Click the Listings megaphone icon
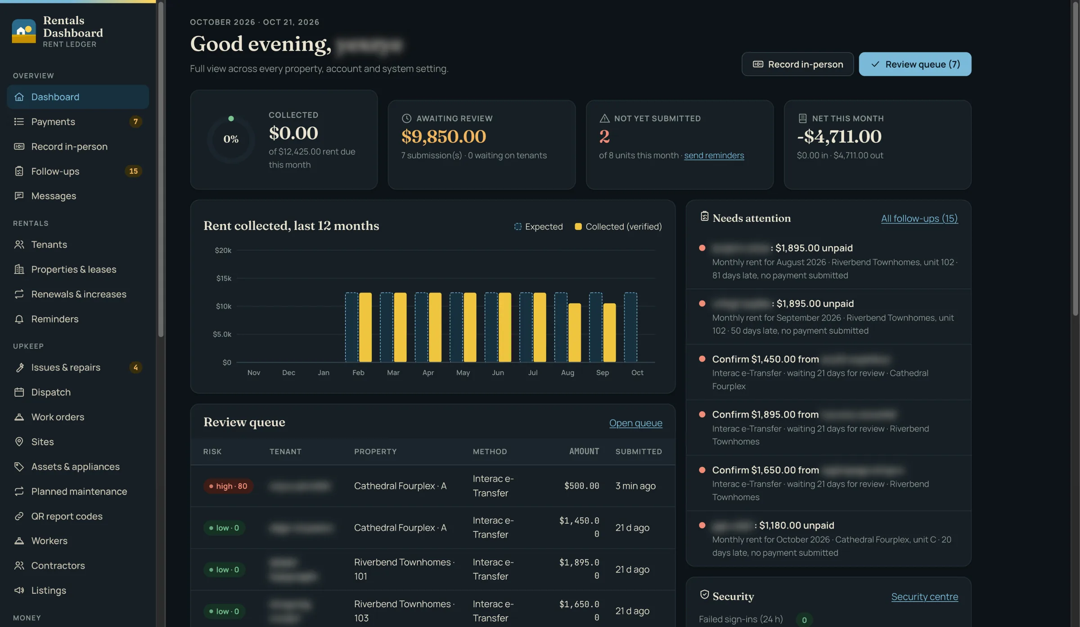The image size is (1080, 627). [x=19, y=590]
